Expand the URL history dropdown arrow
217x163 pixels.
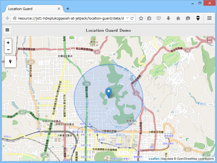[127, 18]
